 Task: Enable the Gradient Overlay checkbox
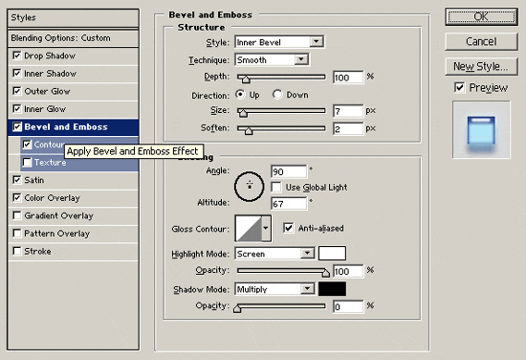17,215
